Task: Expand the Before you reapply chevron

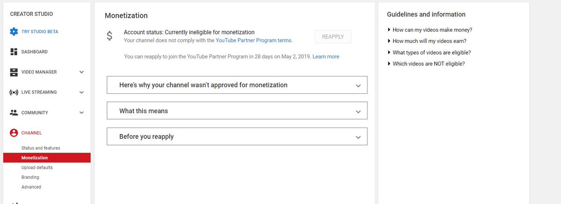Action: pos(359,137)
